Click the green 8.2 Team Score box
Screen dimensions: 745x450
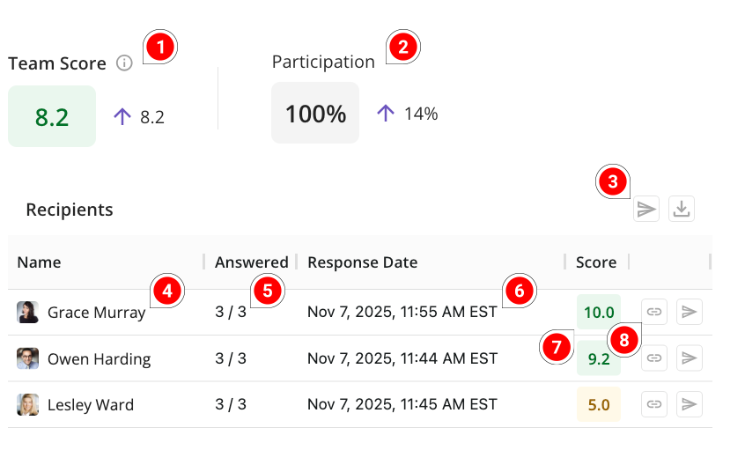point(52,116)
